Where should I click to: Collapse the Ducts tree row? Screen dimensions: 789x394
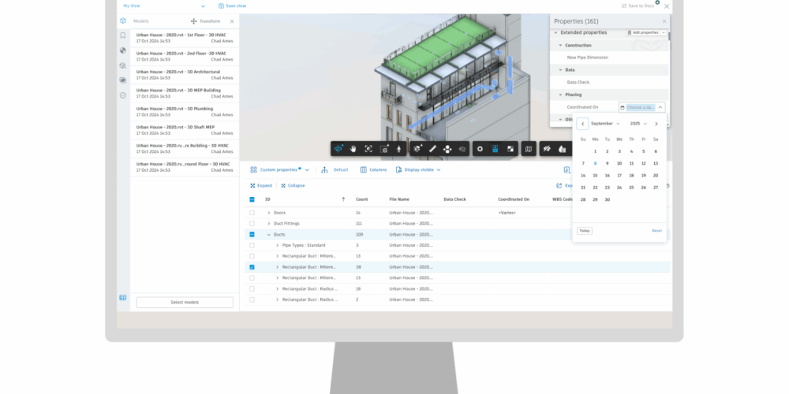coord(269,235)
